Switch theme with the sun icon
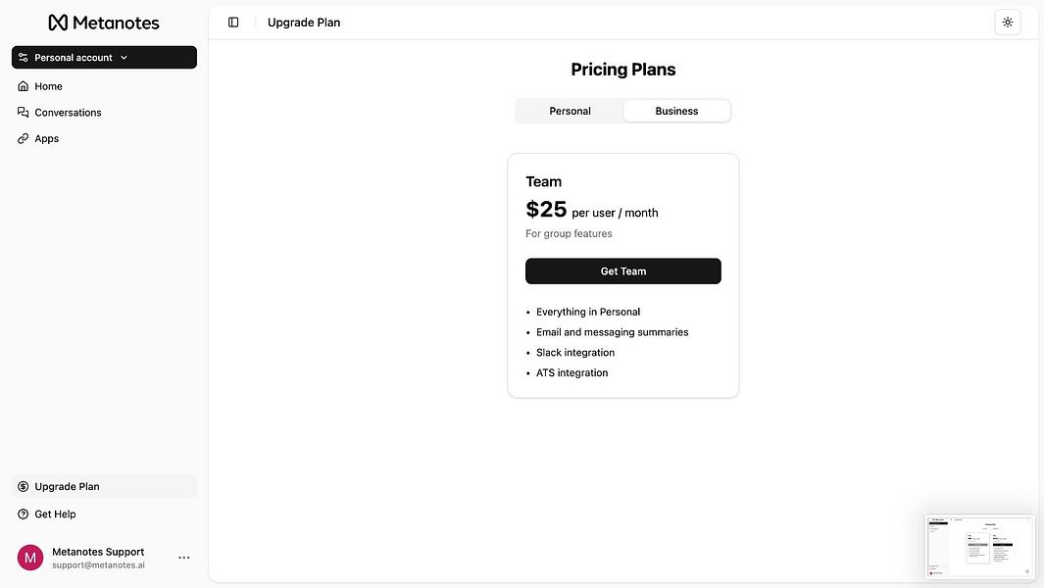Screen dimensions: 1044x588 click(x=1008, y=23)
